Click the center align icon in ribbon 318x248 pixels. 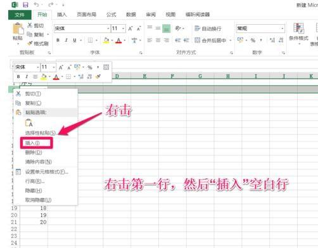(158, 40)
